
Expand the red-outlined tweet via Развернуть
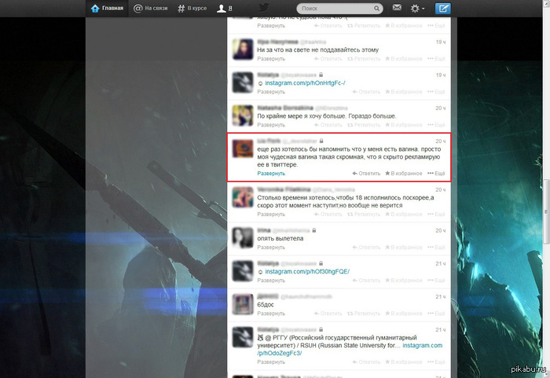pos(271,173)
